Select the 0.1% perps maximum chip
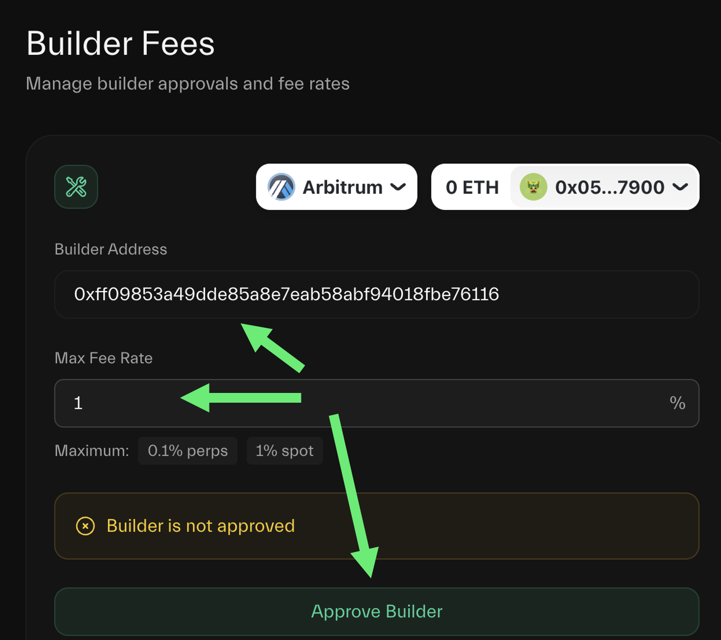The image size is (721, 640). coord(187,451)
